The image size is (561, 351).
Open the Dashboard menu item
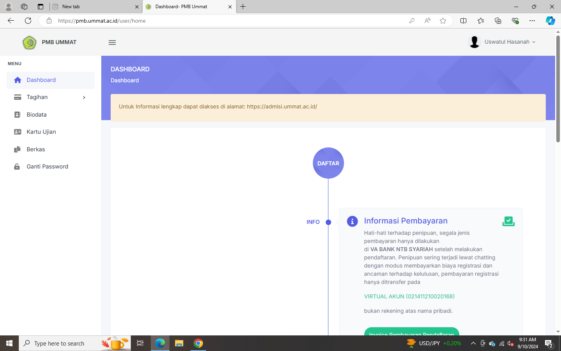tap(41, 80)
